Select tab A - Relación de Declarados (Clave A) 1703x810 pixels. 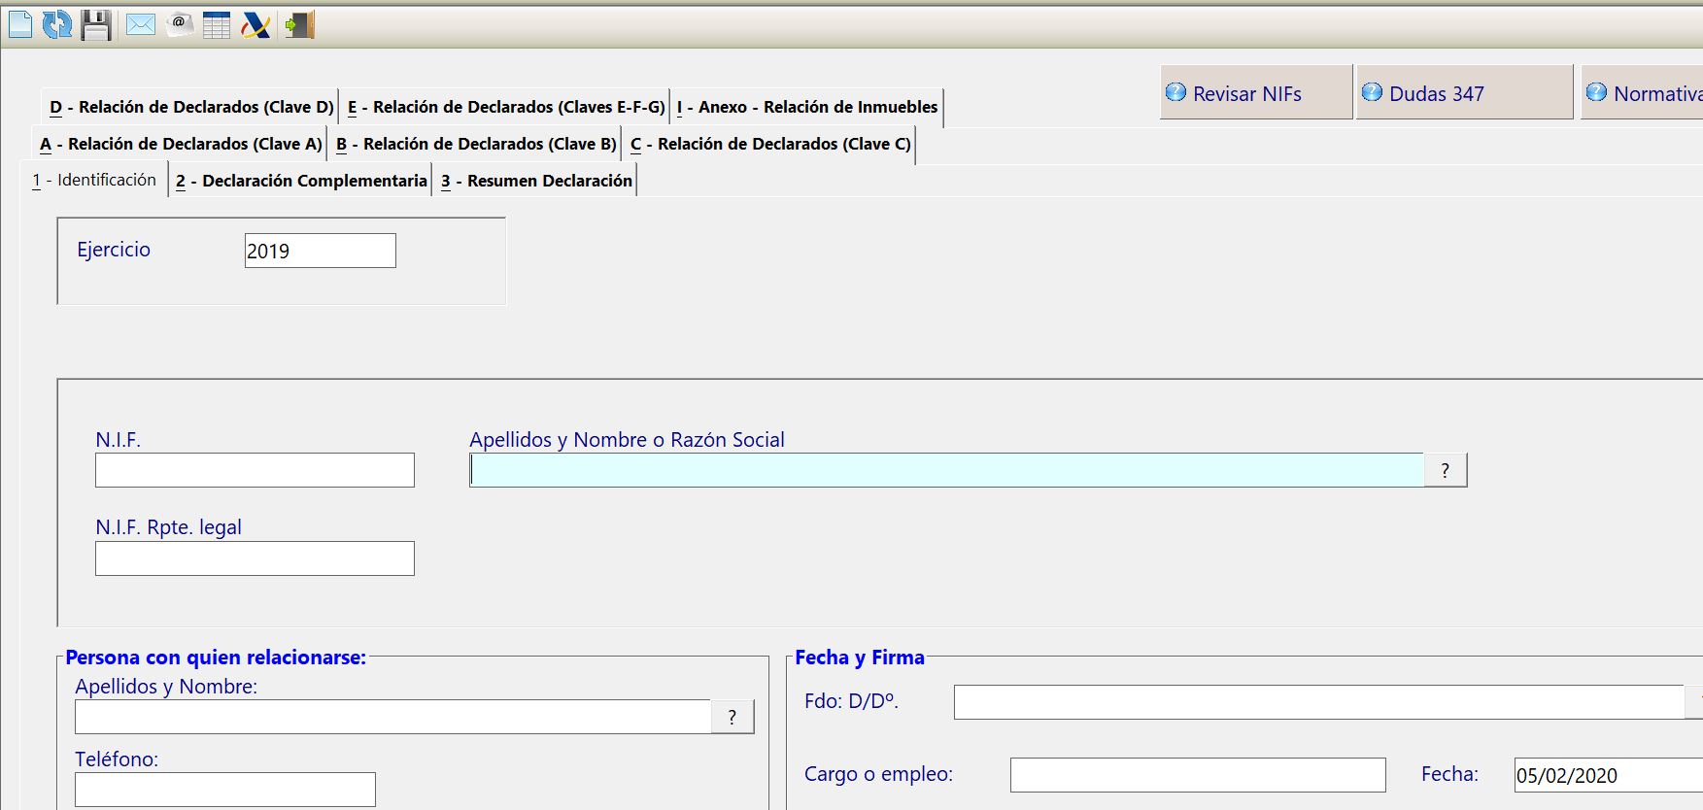click(x=181, y=144)
